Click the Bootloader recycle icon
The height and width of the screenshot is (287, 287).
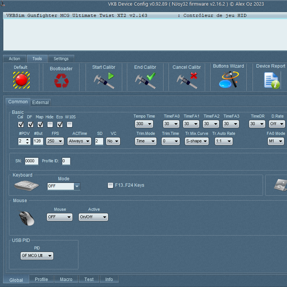click(61, 81)
